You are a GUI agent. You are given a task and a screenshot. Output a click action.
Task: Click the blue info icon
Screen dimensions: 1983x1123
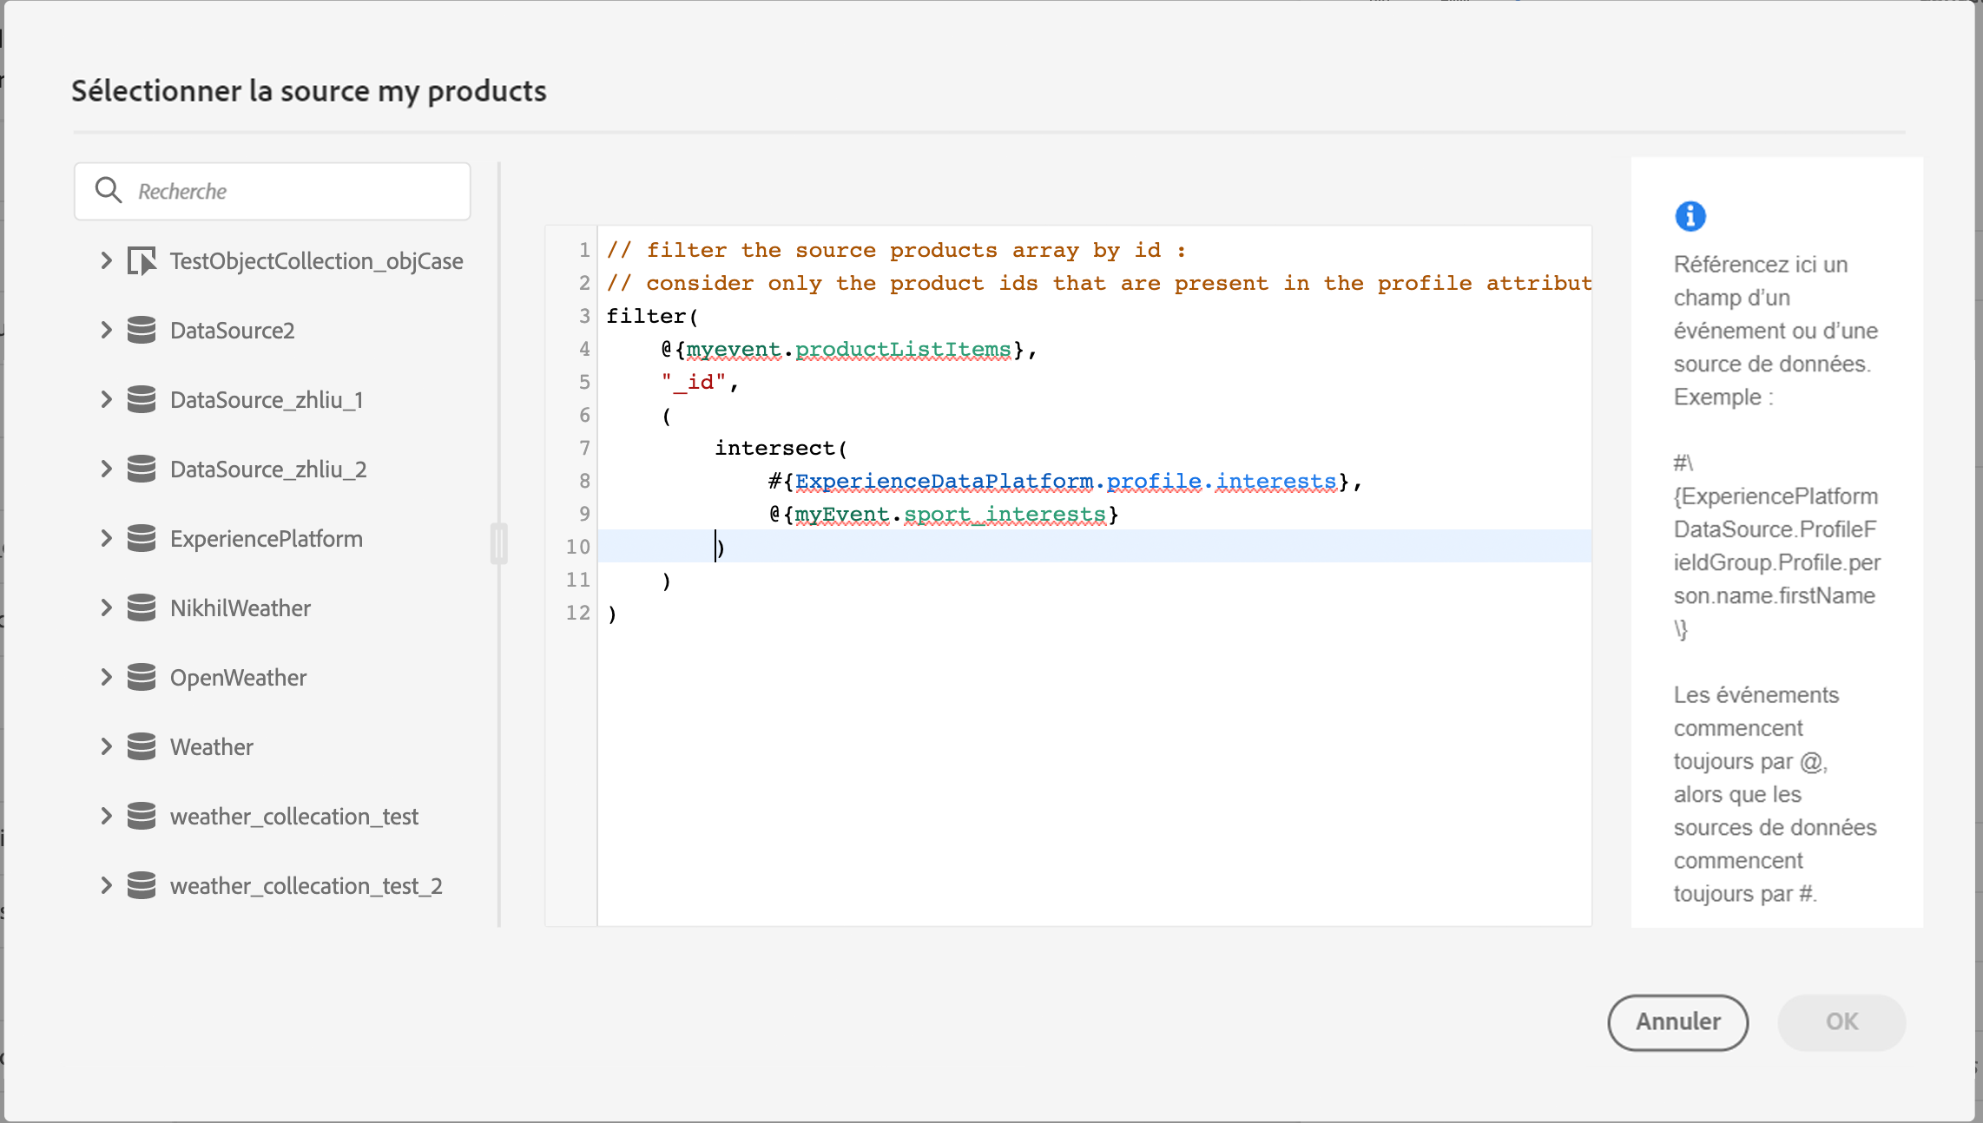coord(1690,216)
